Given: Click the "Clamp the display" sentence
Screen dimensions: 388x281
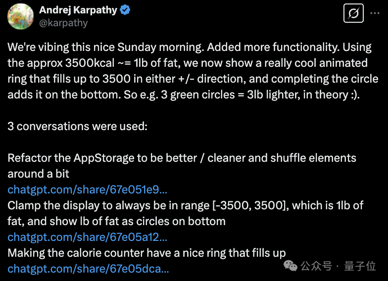Looking at the screenshot, I should pos(185,213).
